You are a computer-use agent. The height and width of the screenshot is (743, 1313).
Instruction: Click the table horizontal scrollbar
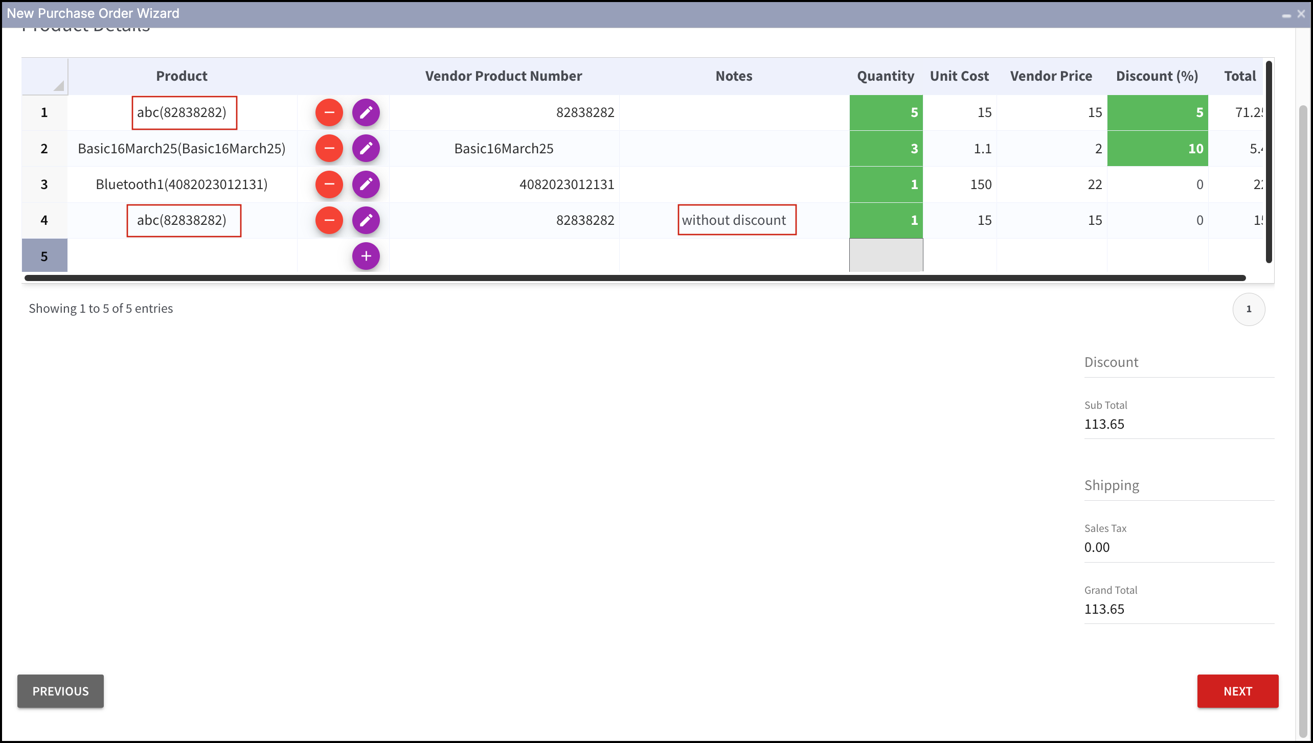tap(635, 278)
